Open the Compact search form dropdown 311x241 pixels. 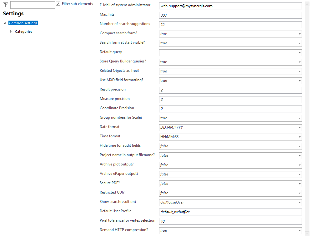(299, 34)
